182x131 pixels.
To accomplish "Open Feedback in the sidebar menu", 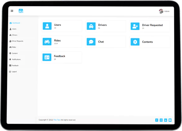I will pos(14,65).
